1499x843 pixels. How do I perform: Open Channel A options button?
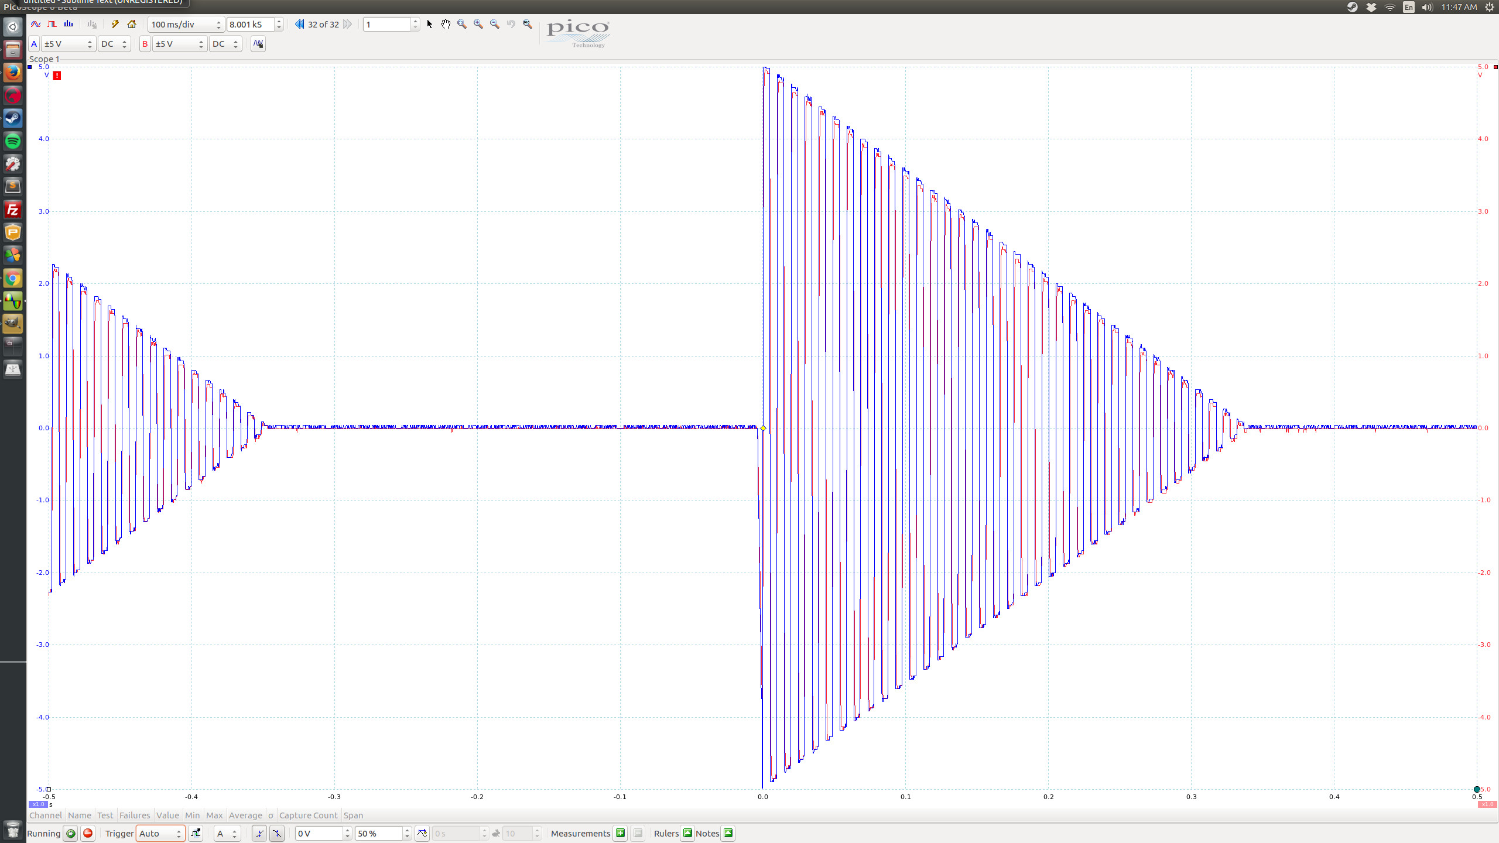[x=34, y=44]
